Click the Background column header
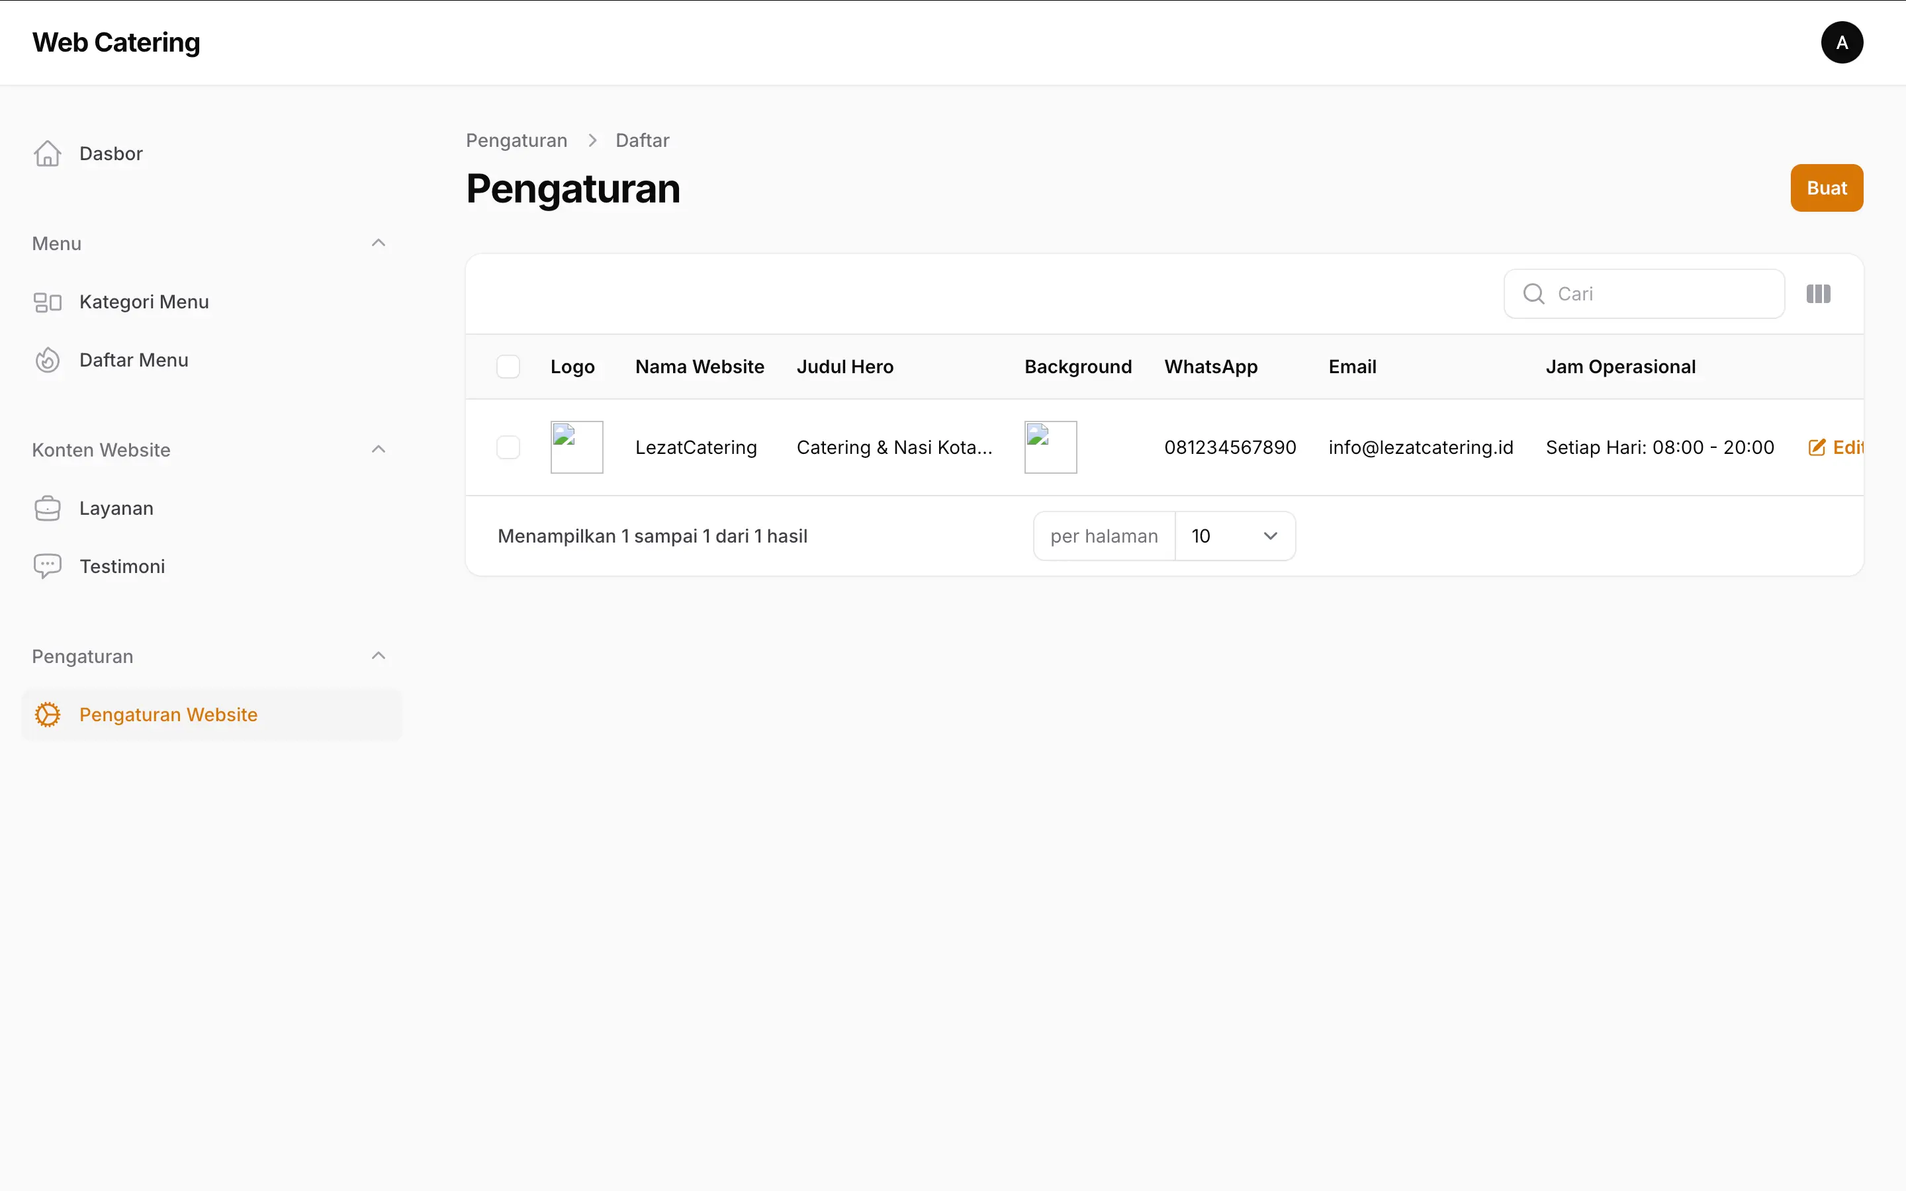Image resolution: width=1906 pixels, height=1191 pixels. pyautogui.click(x=1078, y=367)
